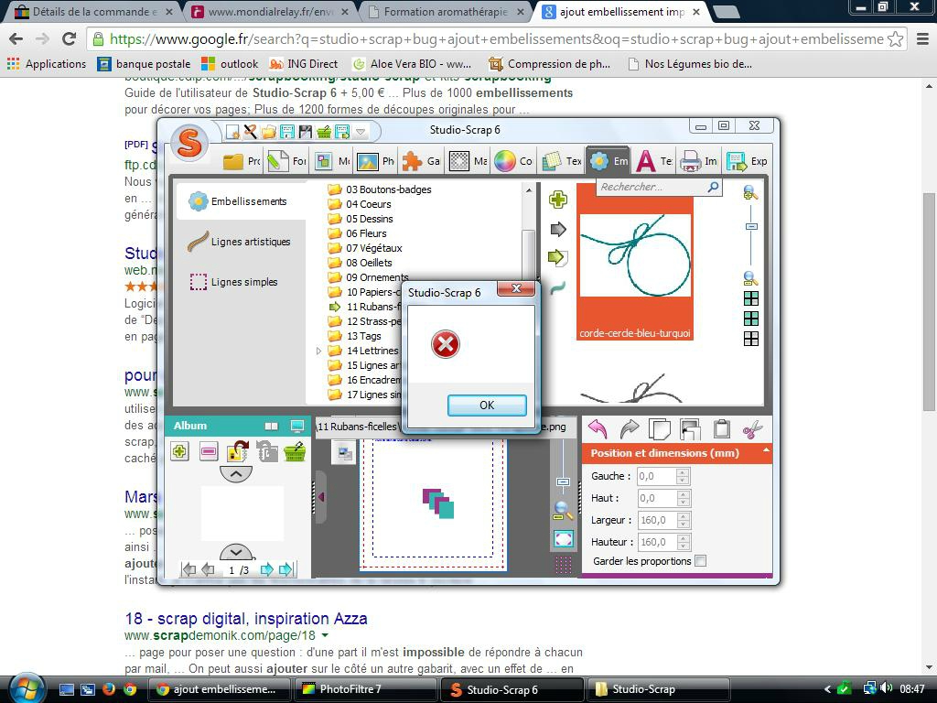Add a page with green plus icon
This screenshot has height=703, width=937.
(180, 451)
